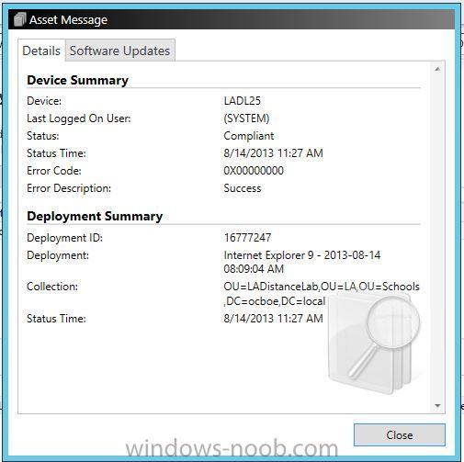The image size is (464, 462).
Task: Click the Last Logged On User value (SYSTEM)
Action: tap(246, 118)
